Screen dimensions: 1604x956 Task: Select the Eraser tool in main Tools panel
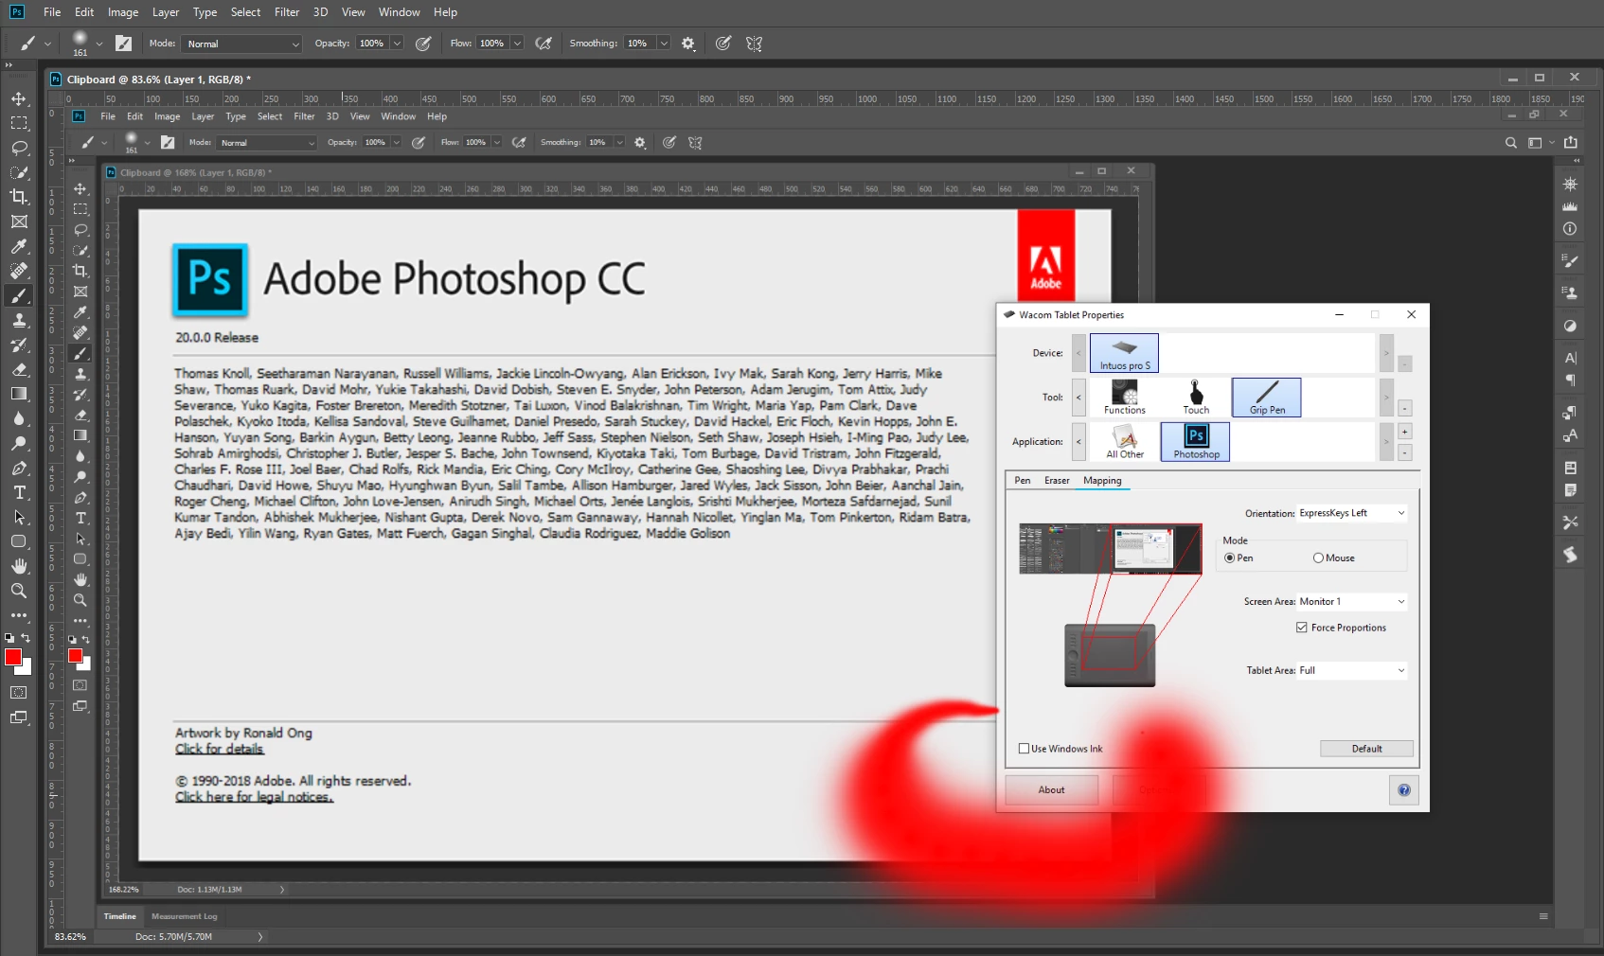19,369
